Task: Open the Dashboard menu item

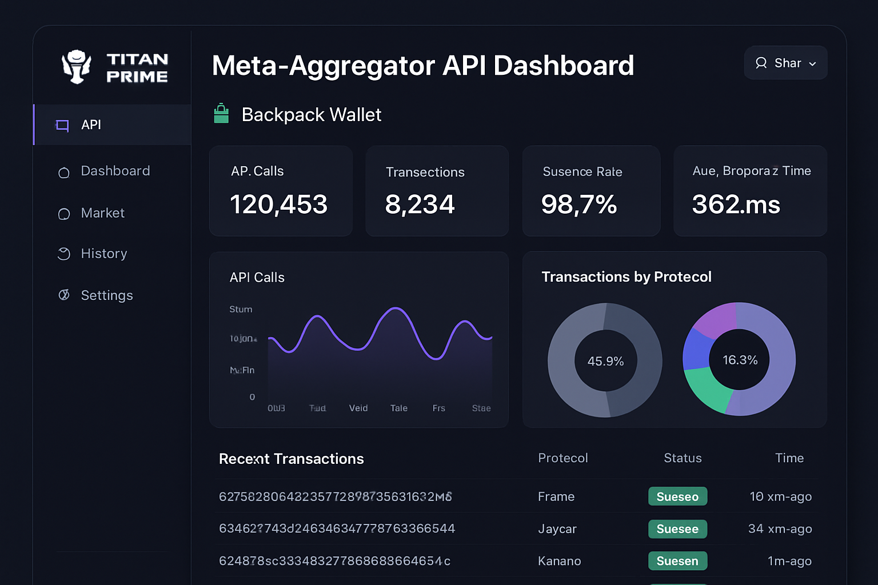Action: coord(115,171)
